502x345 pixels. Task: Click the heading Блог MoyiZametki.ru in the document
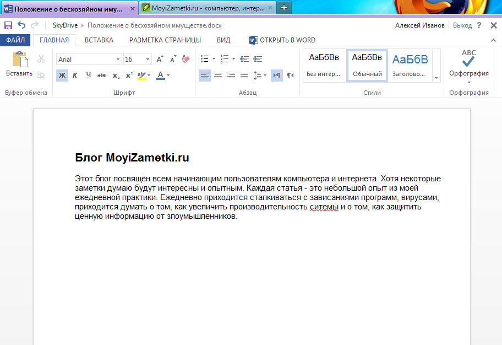coord(132,158)
